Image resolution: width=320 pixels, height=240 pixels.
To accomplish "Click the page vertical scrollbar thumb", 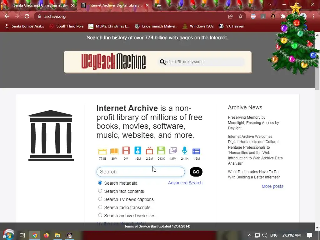I will pos(317,64).
